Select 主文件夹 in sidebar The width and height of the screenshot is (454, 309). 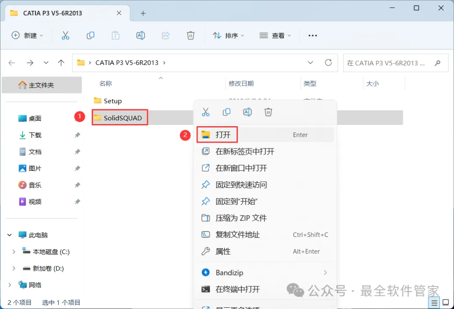coord(42,85)
